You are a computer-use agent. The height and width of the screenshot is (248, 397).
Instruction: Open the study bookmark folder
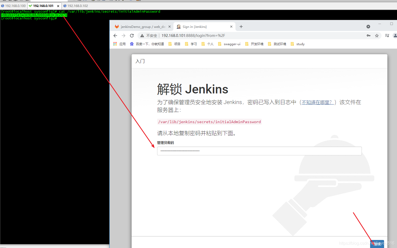(298, 44)
